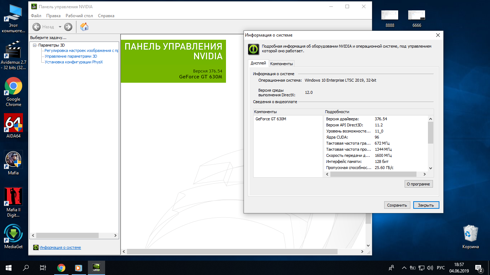Click the Информация о системе link
This screenshot has height=275, width=490.
point(60,247)
